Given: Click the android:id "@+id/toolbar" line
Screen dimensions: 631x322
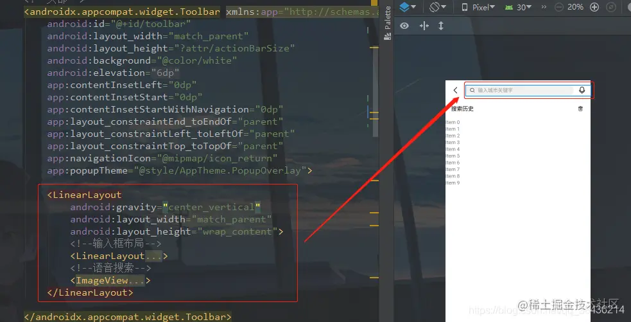Looking at the screenshot, I should (119, 24).
